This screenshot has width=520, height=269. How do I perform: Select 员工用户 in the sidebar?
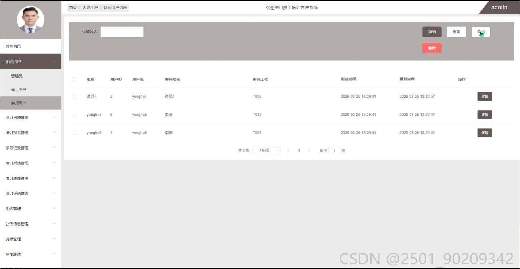point(31,90)
